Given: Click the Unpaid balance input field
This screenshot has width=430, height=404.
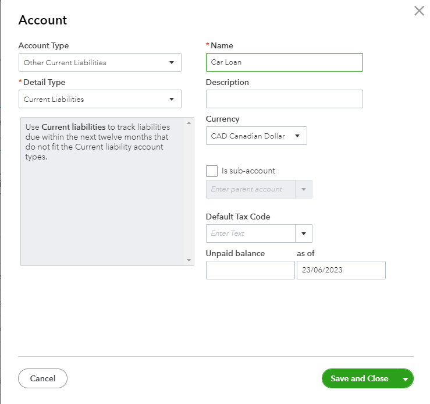Looking at the screenshot, I should pos(250,270).
